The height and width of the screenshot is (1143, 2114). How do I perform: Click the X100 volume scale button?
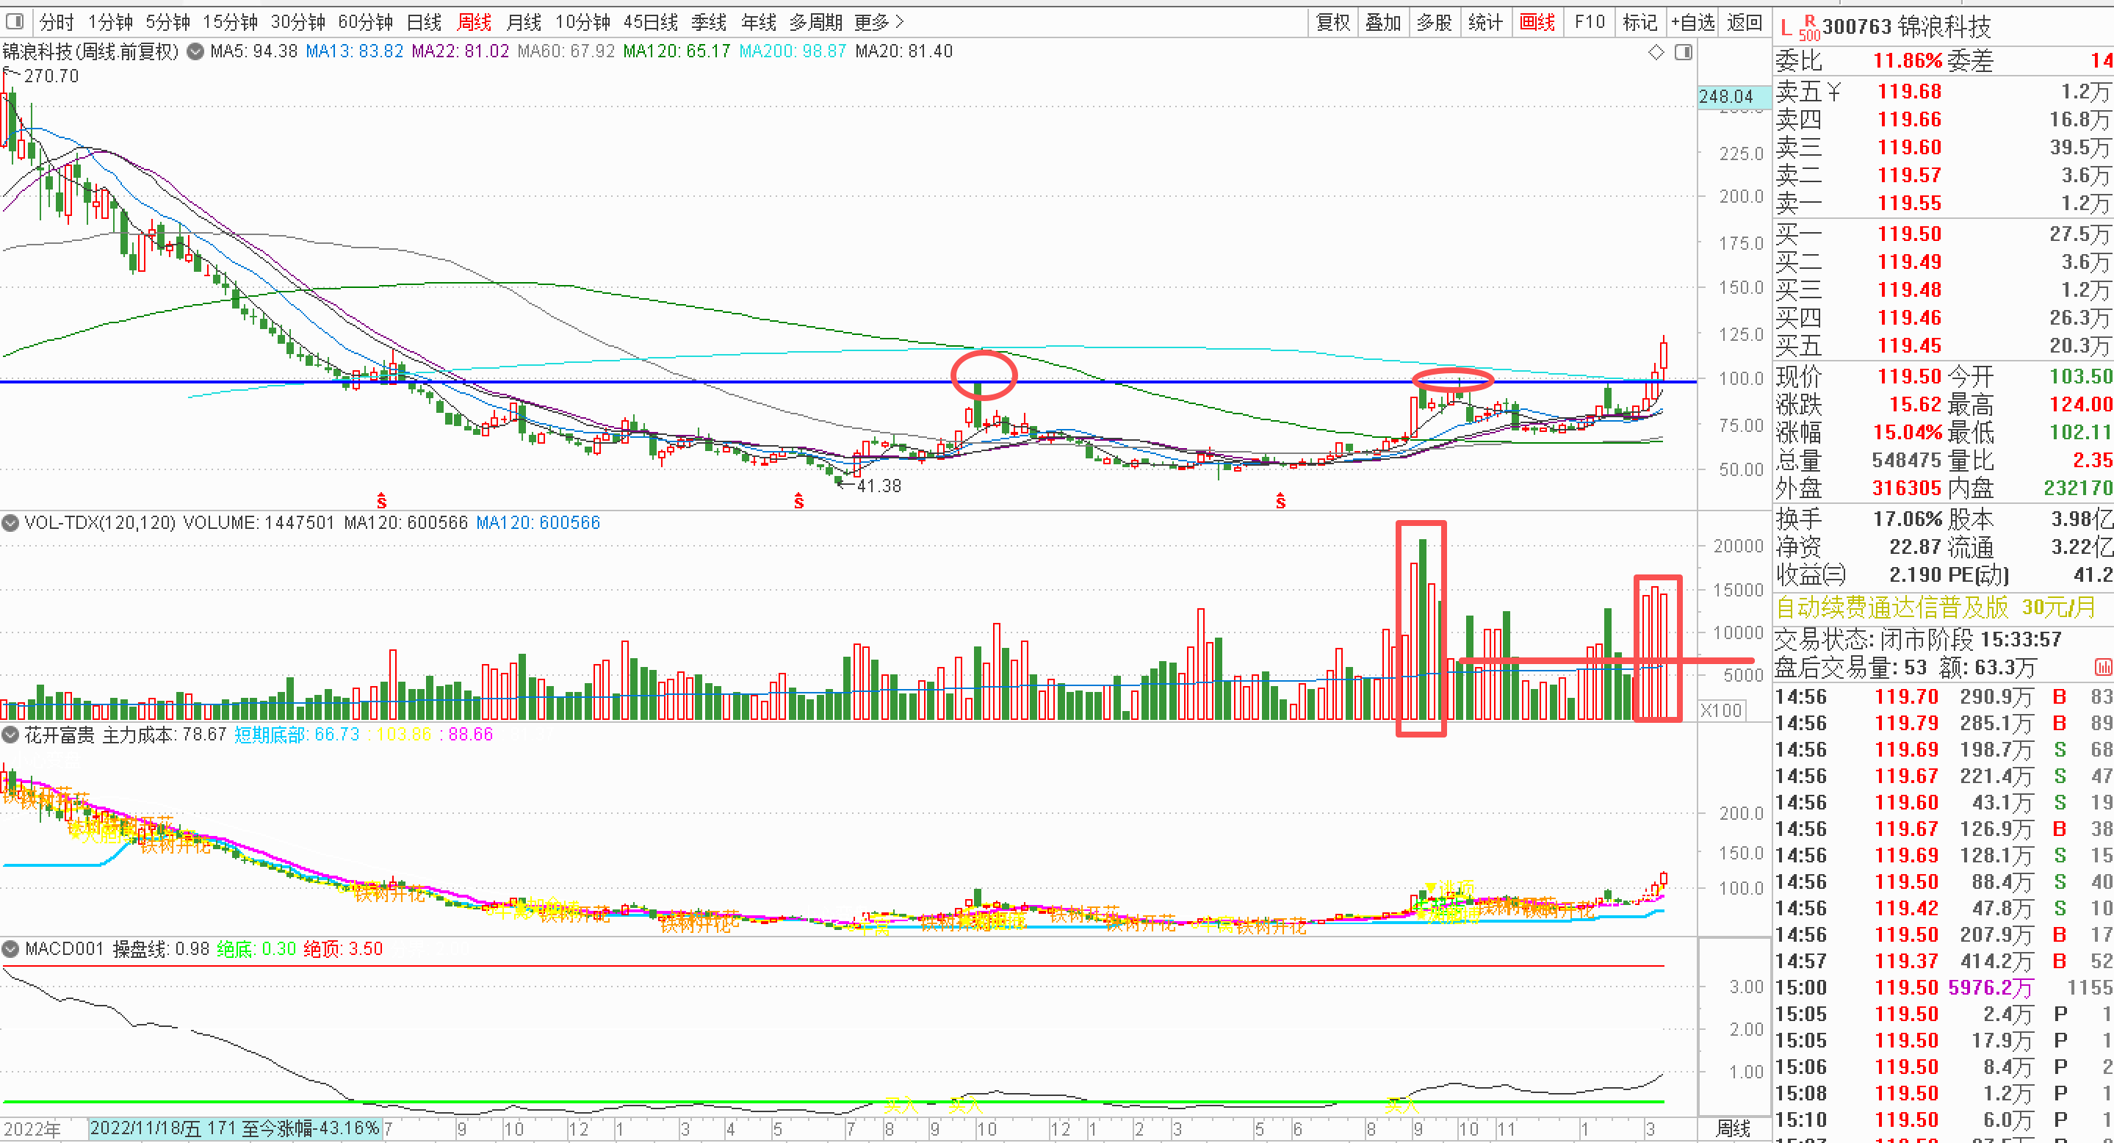pos(1721,710)
